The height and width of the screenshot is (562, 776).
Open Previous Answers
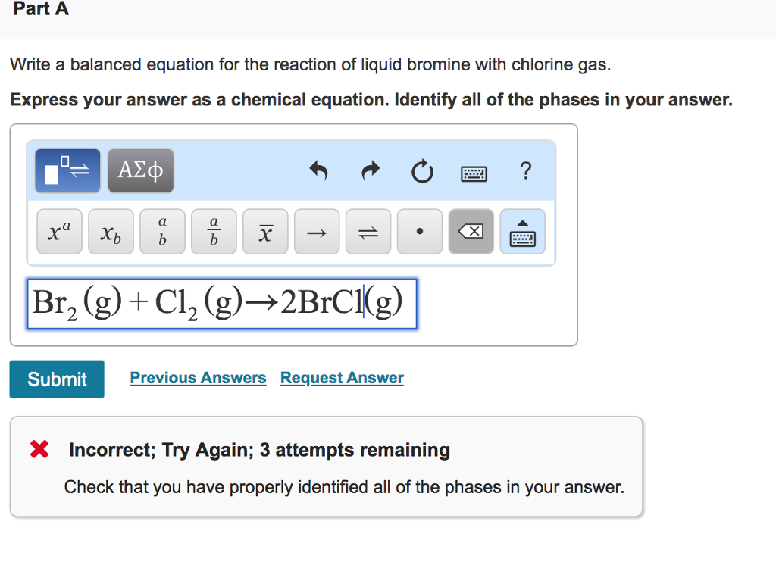(198, 377)
